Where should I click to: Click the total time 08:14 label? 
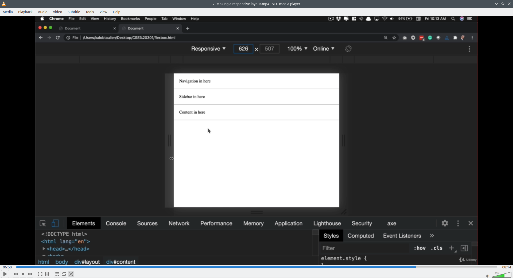click(x=507, y=267)
